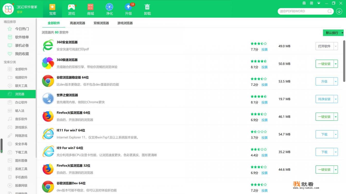Switch to the 双核浏览器 tab
Image resolution: width=346 pixels, height=194 pixels.
[x=101, y=23]
